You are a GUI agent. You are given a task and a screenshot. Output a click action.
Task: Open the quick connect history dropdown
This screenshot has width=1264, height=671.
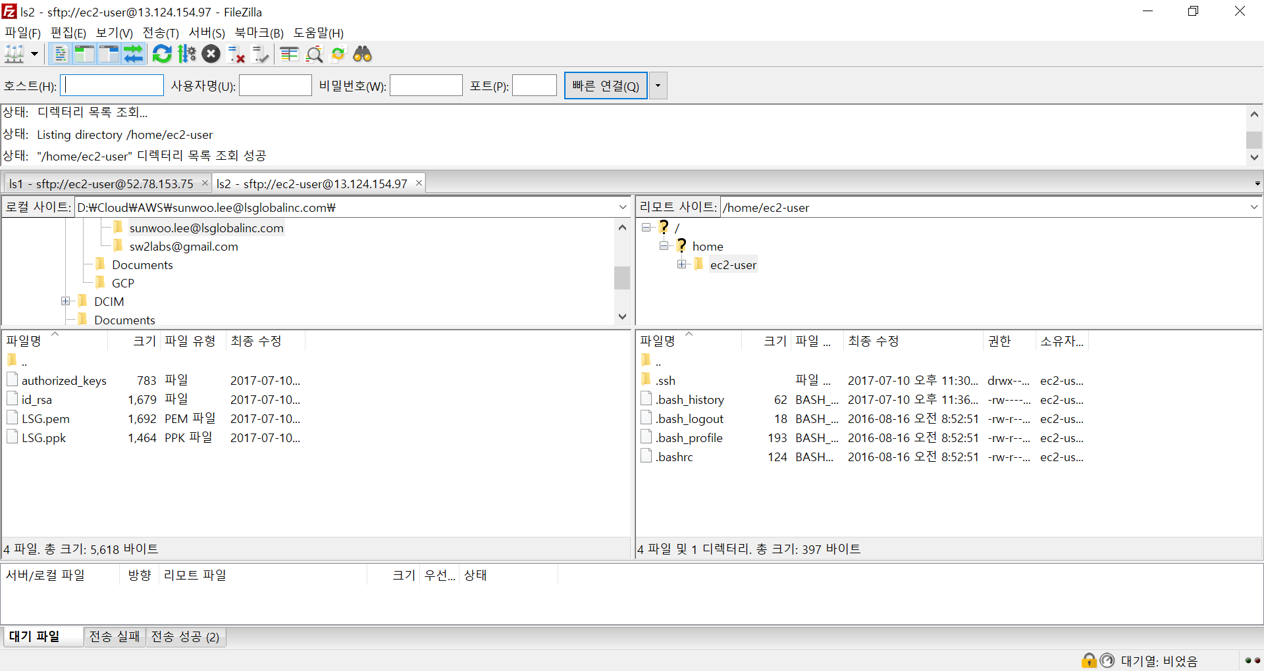pyautogui.click(x=658, y=86)
